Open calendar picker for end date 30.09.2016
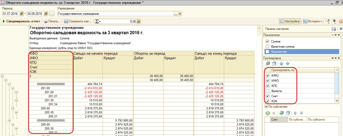 46,14
